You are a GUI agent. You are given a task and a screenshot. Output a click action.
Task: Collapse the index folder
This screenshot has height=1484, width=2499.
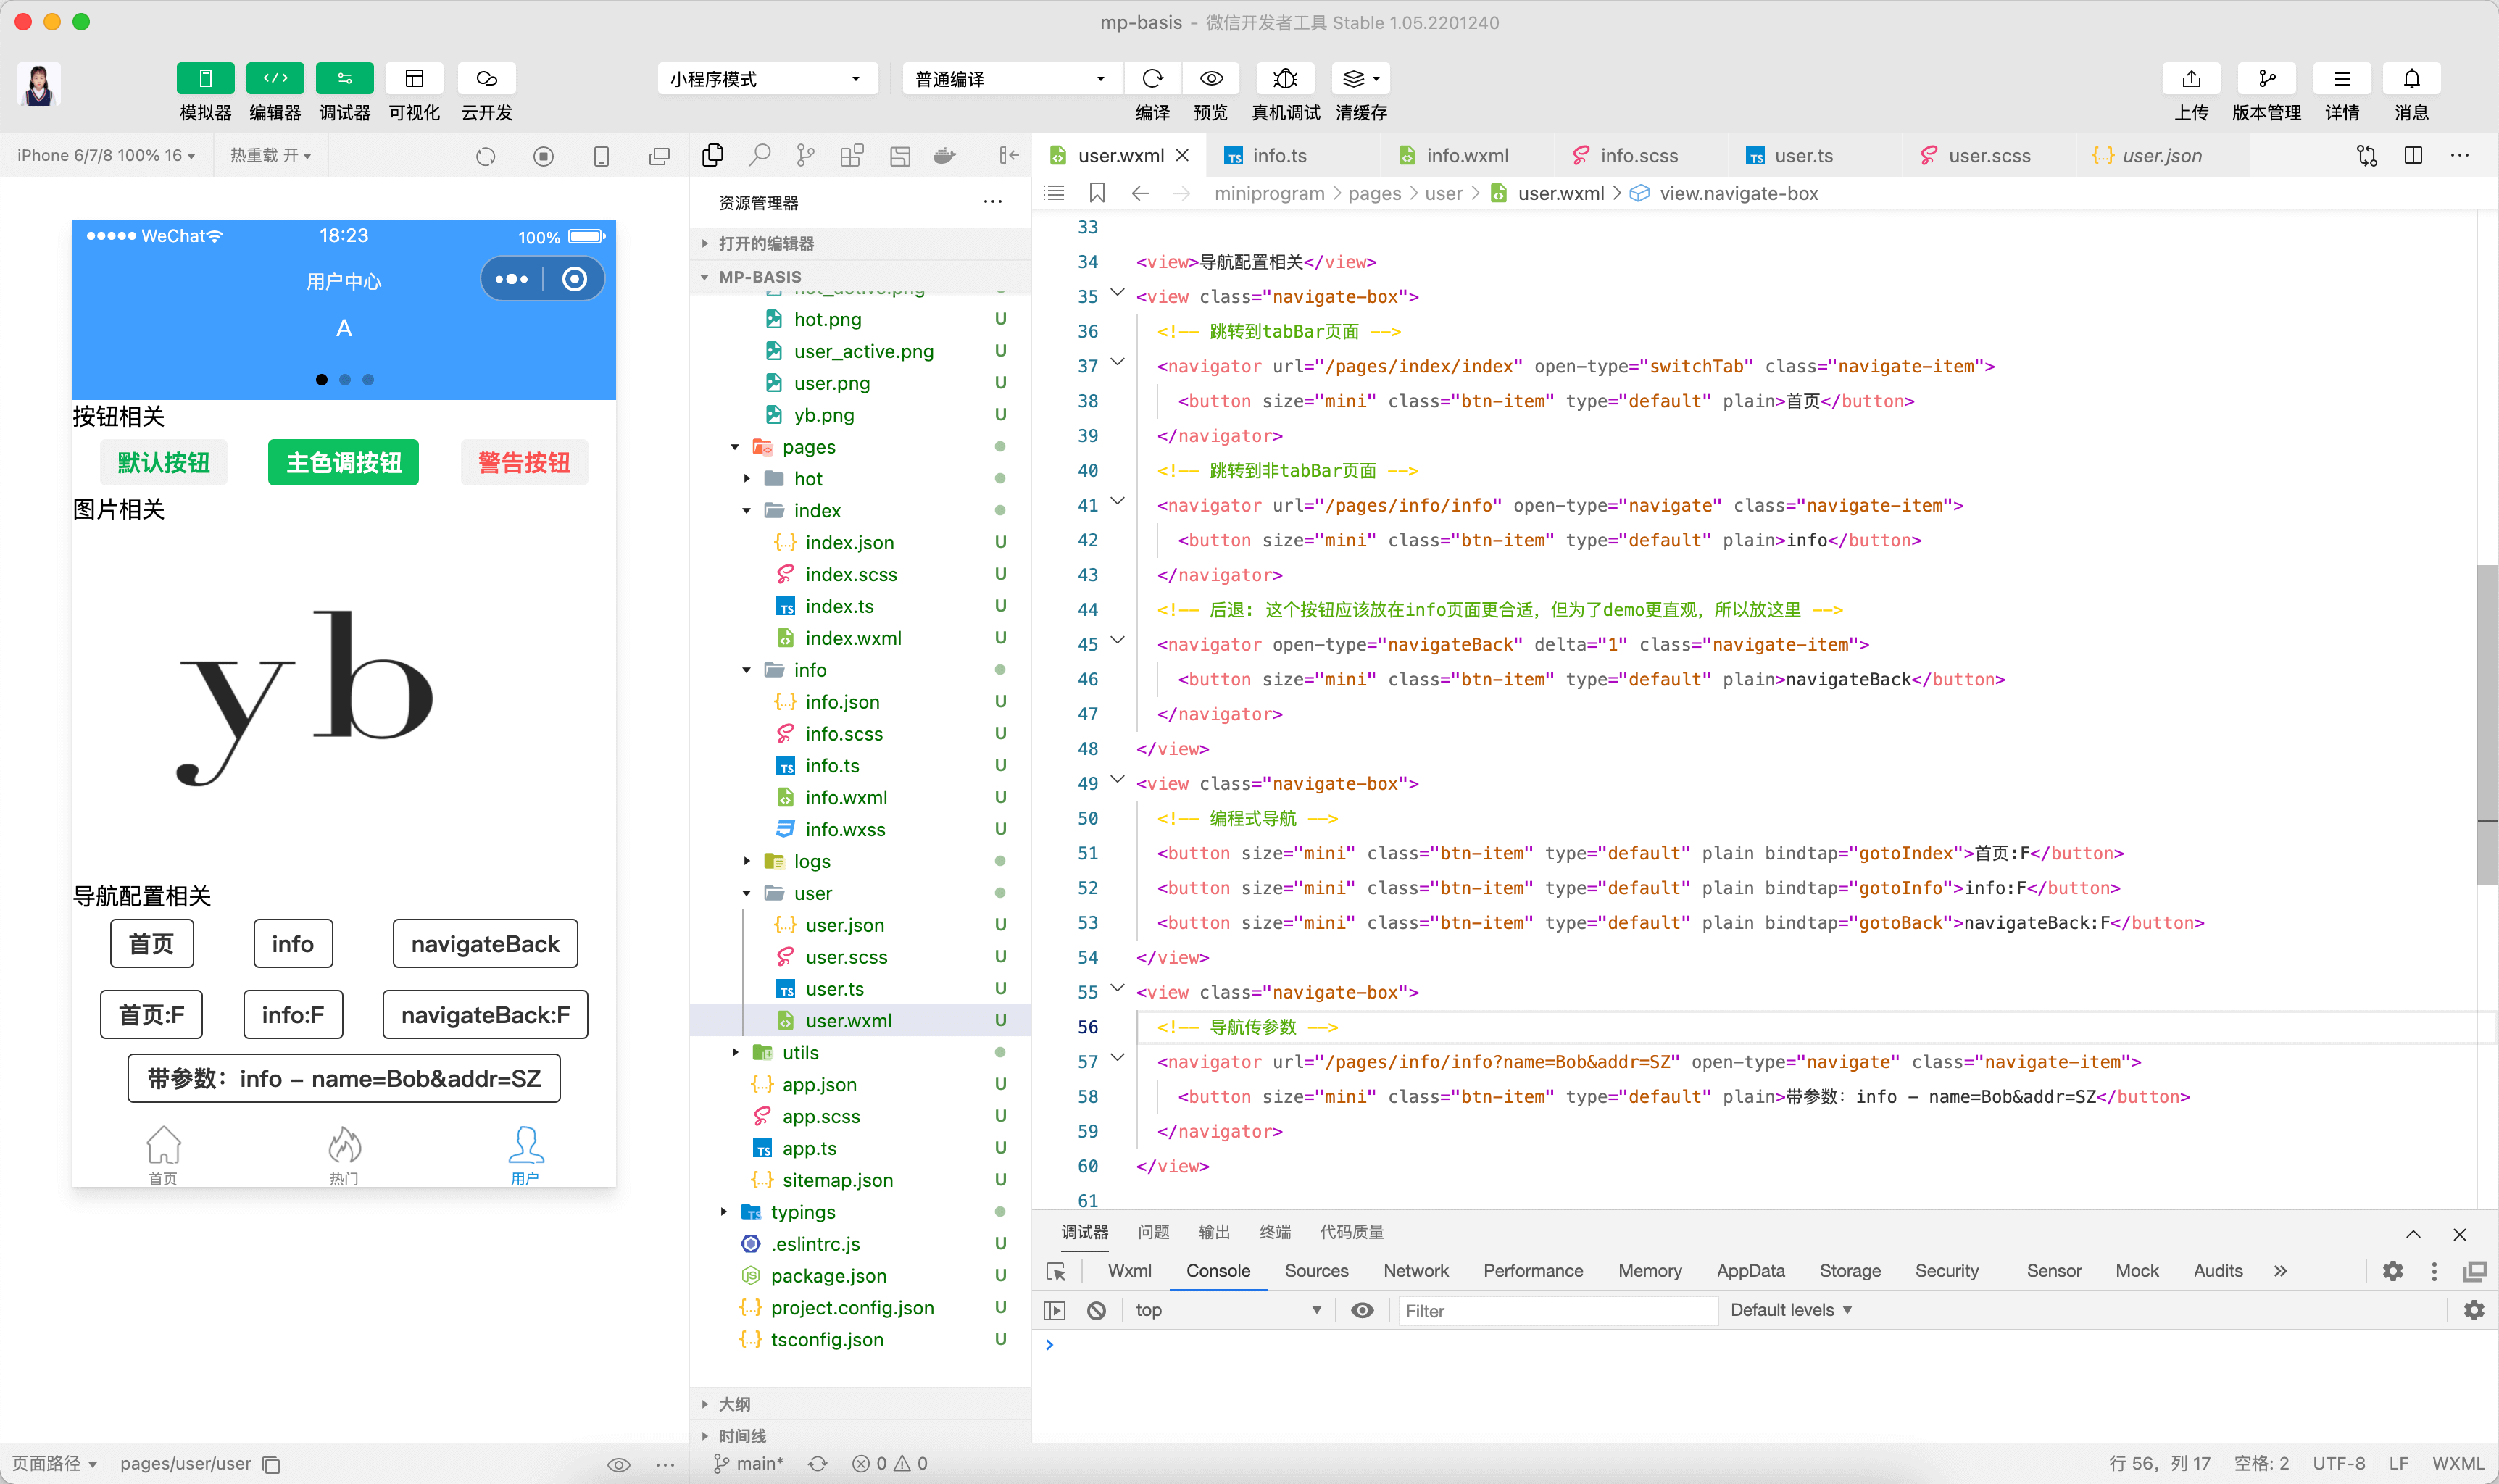[x=747, y=511]
